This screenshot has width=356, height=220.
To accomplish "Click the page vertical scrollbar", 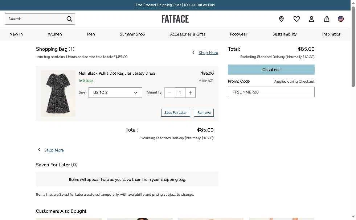I will (x=353, y=46).
